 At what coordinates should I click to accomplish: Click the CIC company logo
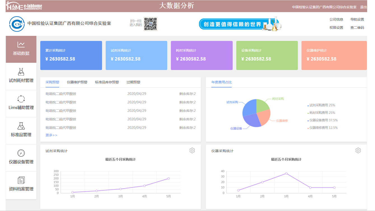pos(17,24)
